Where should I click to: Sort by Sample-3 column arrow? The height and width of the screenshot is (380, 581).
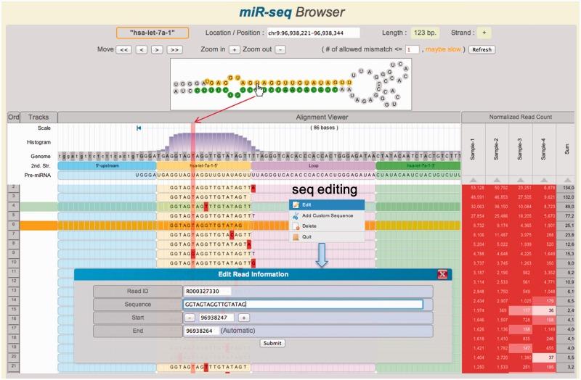521,180
